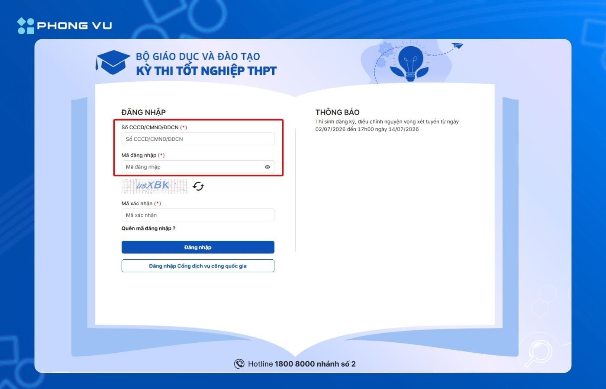Toggle password visibility eye icon
606x389 pixels.
[x=268, y=167]
